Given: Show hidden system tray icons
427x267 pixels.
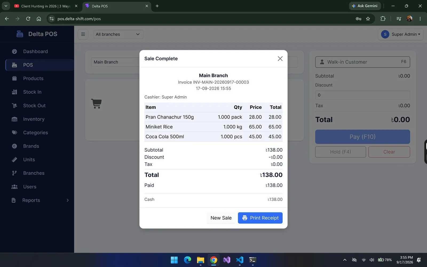Looking at the screenshot, I should [345, 260].
